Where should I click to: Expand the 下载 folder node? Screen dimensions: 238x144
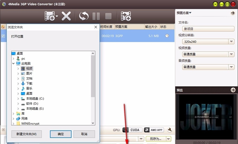tap(18, 84)
